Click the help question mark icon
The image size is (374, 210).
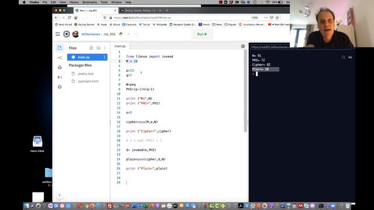60,196
